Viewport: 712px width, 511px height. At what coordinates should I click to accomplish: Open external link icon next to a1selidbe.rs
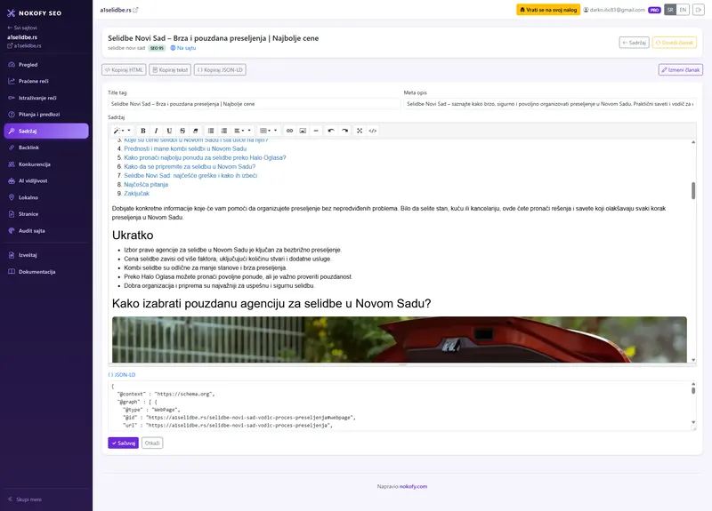tap(135, 10)
